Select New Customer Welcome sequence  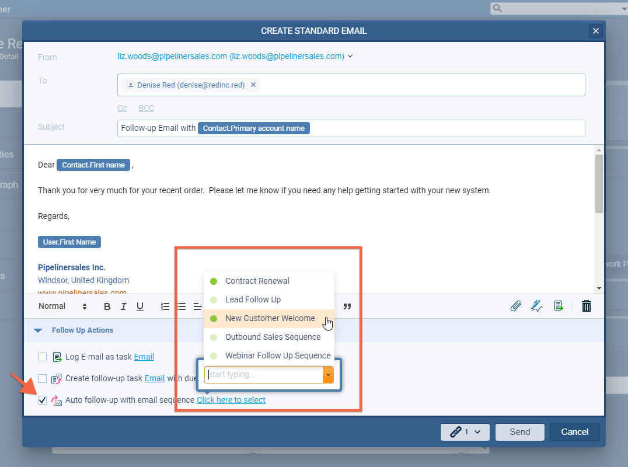pyautogui.click(x=270, y=318)
